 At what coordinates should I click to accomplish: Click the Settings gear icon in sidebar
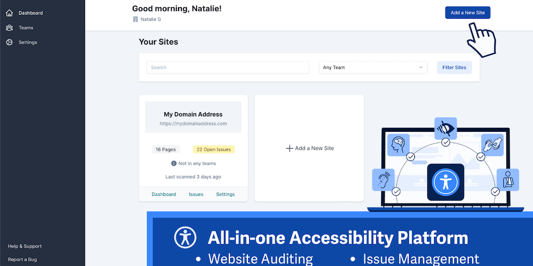tap(9, 43)
